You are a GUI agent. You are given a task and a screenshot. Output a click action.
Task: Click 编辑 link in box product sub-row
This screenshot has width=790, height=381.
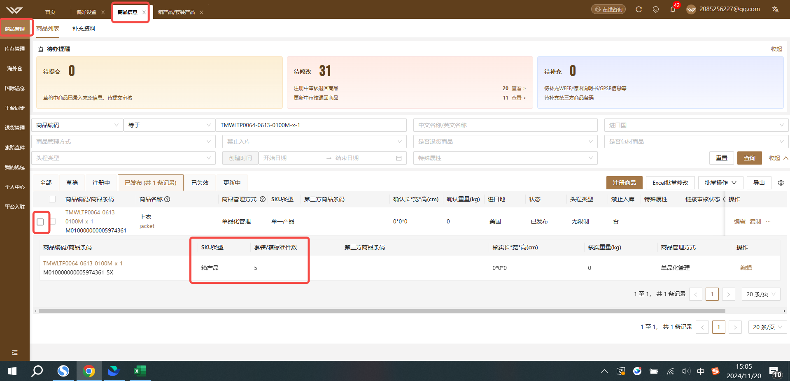[746, 268]
